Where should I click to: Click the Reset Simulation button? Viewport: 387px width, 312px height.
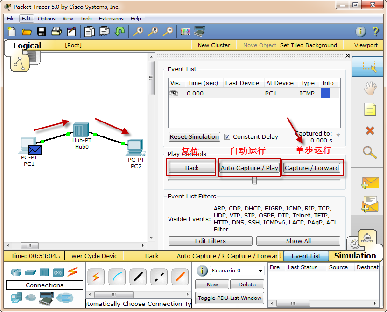coord(194,136)
